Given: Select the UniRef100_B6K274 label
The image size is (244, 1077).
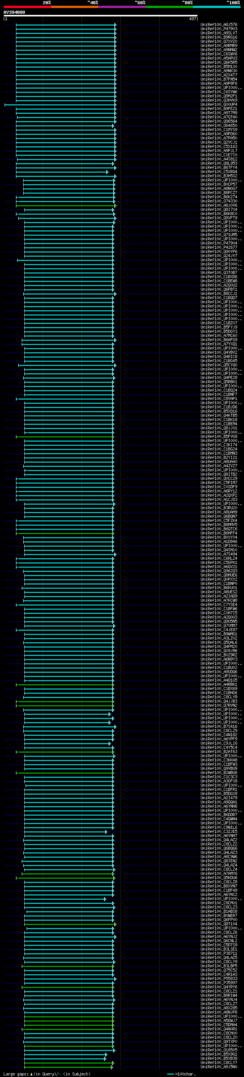Looking at the screenshot, I should (219, 197).
